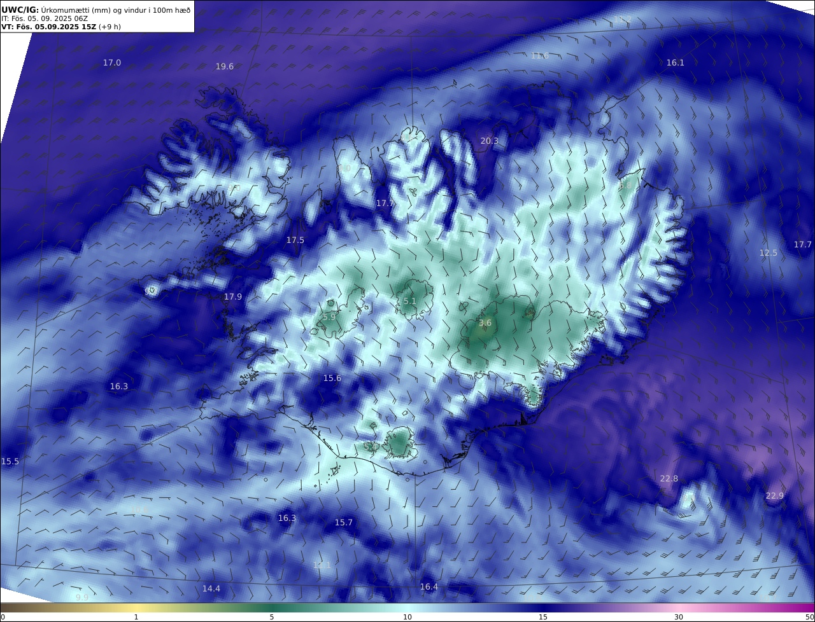Click the 16.1 value label
Viewport: 815px width, 622px height.
pyautogui.click(x=676, y=62)
